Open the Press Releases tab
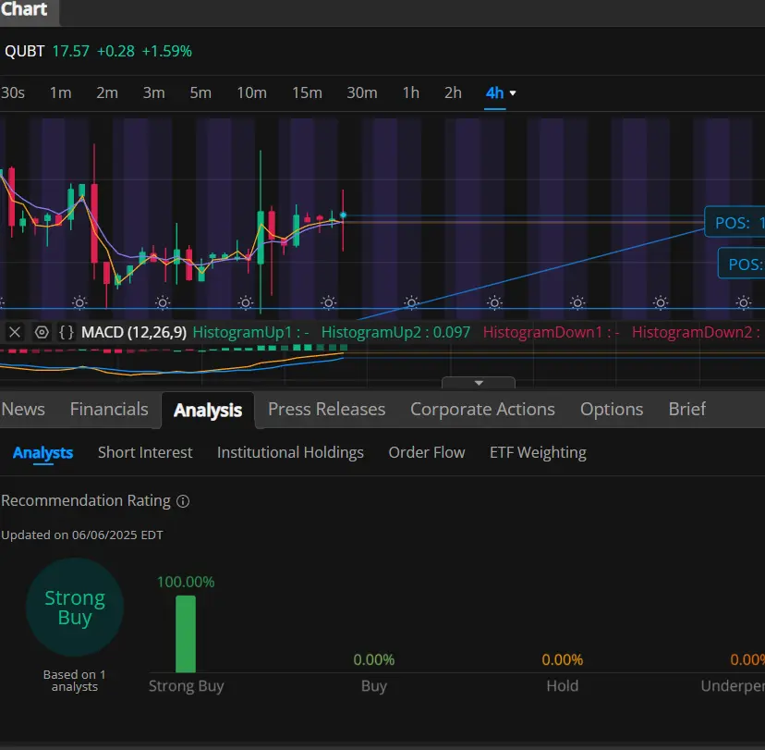 (x=326, y=409)
